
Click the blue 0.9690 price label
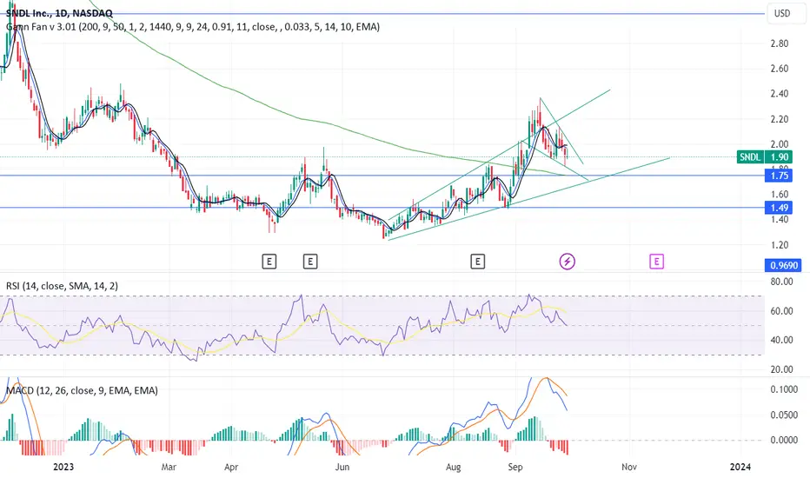click(784, 266)
